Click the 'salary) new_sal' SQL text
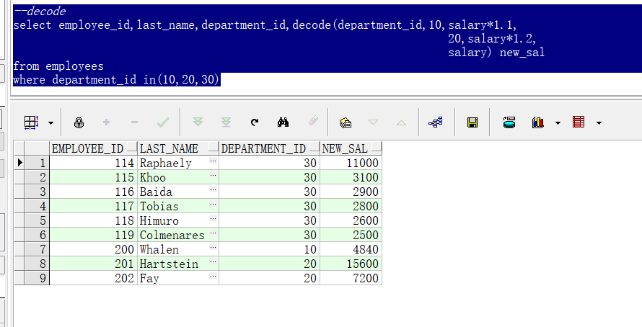 [x=496, y=53]
